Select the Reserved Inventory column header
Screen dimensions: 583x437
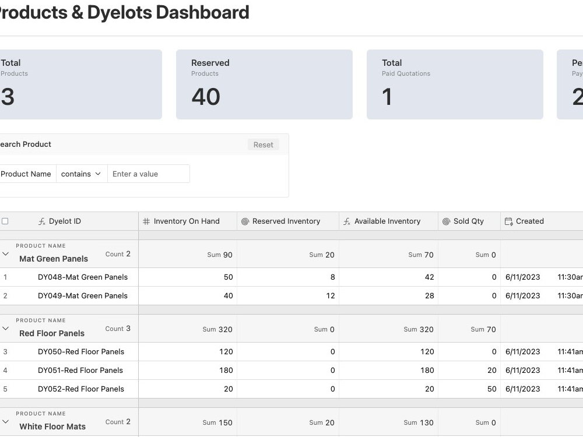[x=288, y=221]
